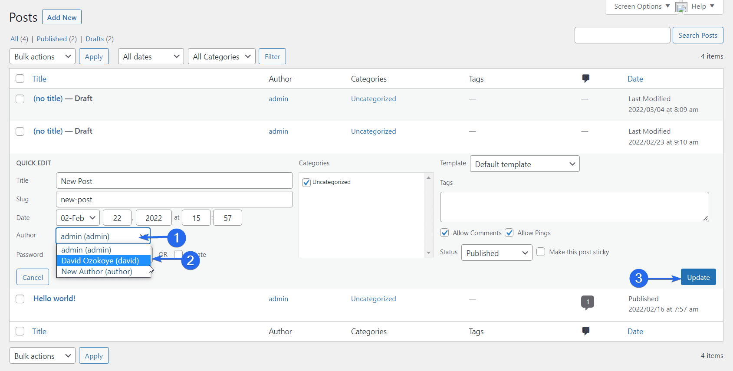
Task: Click the Search Posts button
Action: pos(698,35)
